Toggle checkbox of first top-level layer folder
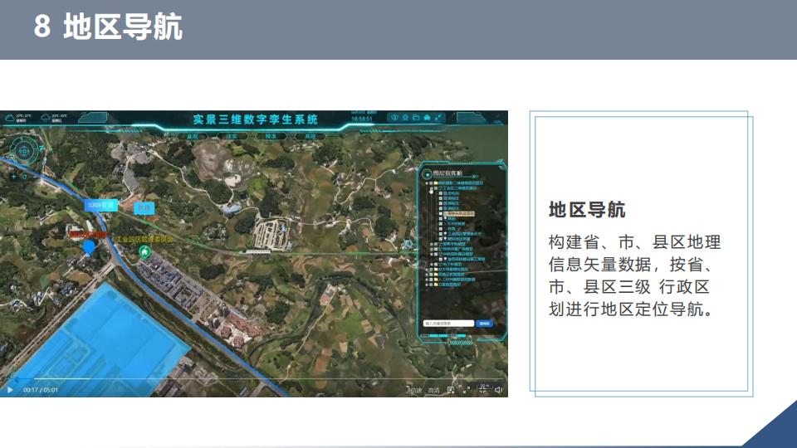 431,183
